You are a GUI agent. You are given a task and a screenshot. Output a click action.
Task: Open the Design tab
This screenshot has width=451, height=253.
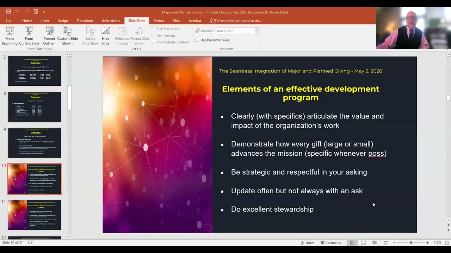[63, 21]
